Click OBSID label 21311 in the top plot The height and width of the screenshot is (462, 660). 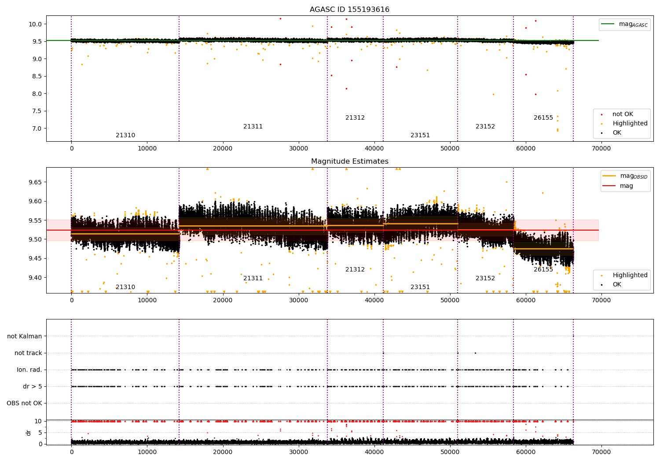(x=253, y=127)
